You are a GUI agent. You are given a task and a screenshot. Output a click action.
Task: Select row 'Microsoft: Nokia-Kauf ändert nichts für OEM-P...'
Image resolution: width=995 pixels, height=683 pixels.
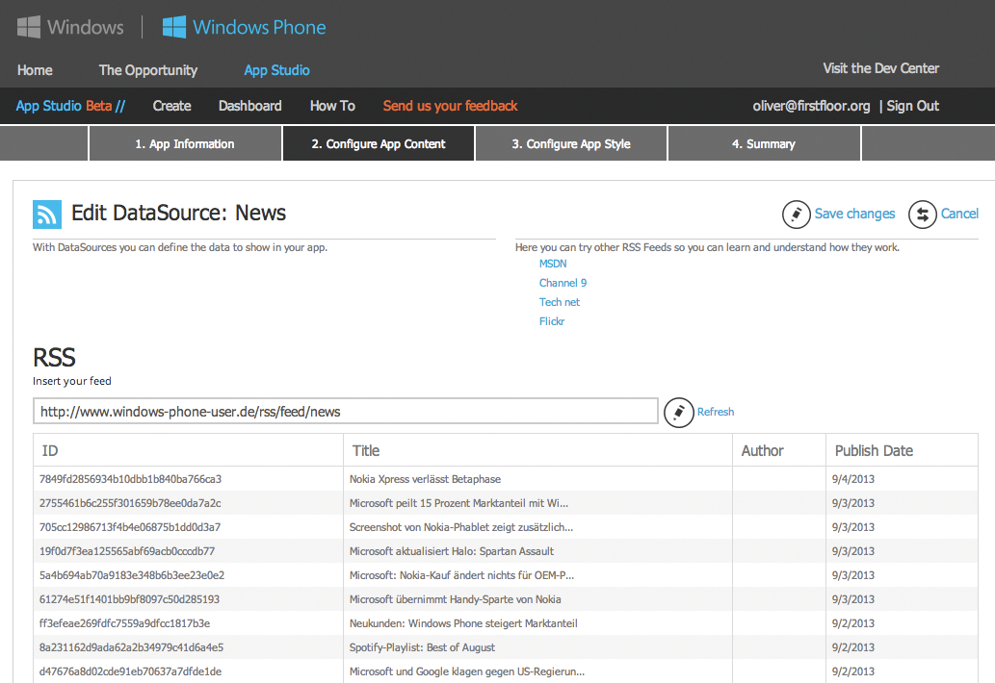click(x=506, y=575)
